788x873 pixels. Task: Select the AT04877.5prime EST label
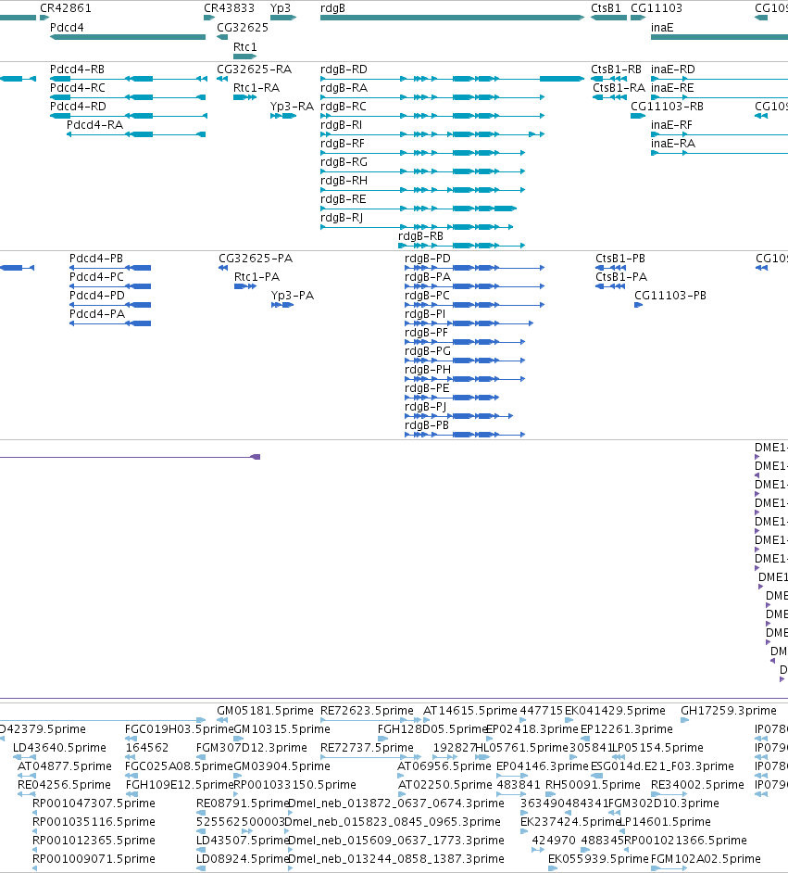(65, 766)
